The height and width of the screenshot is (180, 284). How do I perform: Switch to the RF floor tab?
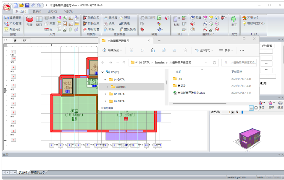[x=24, y=40]
